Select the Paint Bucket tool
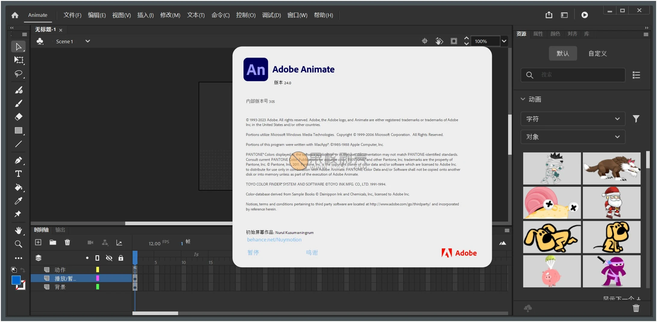Viewport: 657px width, 322px height. 18,187
